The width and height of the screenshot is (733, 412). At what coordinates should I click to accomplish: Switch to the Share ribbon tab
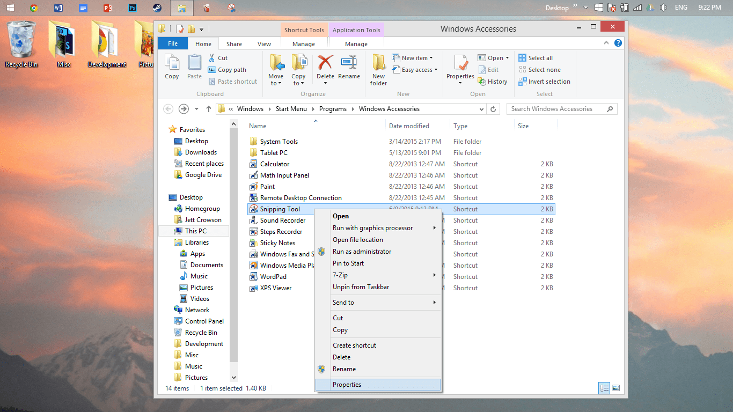[x=234, y=44]
